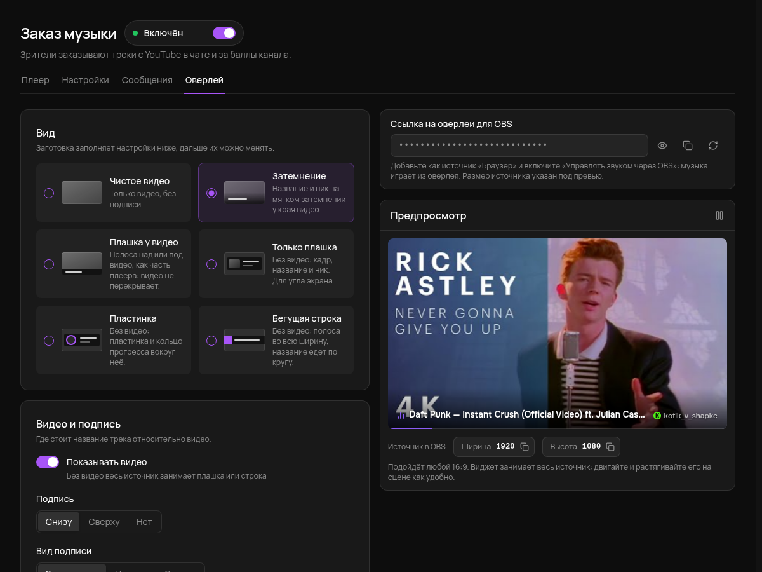Click the Только плашка template thumbnail
Viewport: 762px width, 572px height.
(x=244, y=264)
